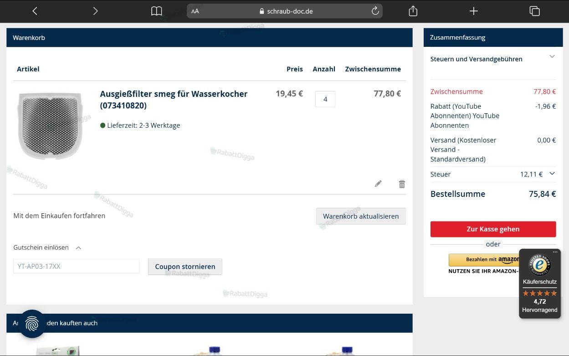Open the share sheet icon

413,11
